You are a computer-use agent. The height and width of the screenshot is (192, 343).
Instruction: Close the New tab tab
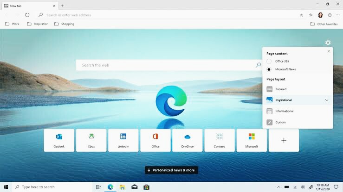(54, 6)
